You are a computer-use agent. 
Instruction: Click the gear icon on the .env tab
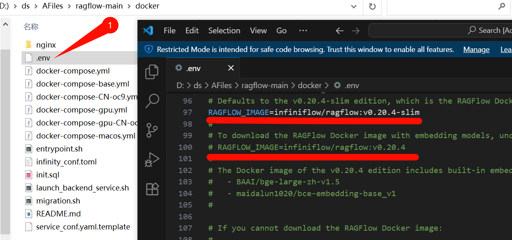[x=179, y=68]
